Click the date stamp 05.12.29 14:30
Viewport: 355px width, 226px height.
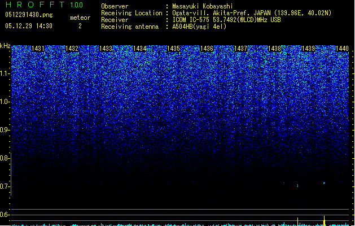tap(29, 26)
